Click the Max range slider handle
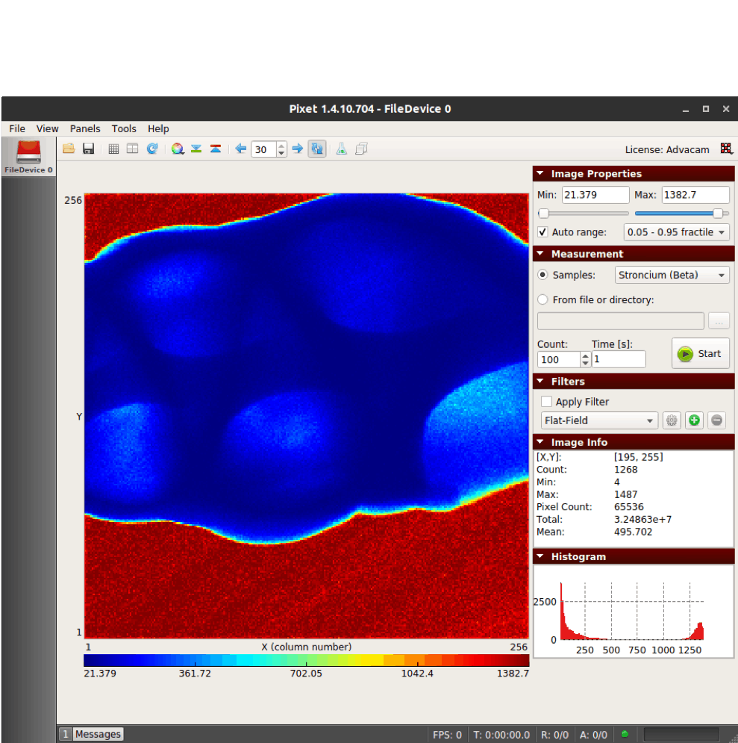 coord(718,214)
